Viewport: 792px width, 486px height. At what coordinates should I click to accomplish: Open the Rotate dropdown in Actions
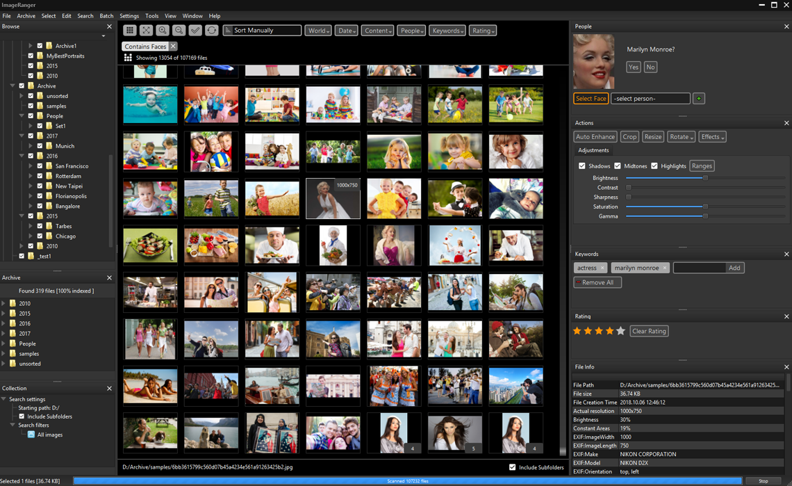tap(681, 137)
